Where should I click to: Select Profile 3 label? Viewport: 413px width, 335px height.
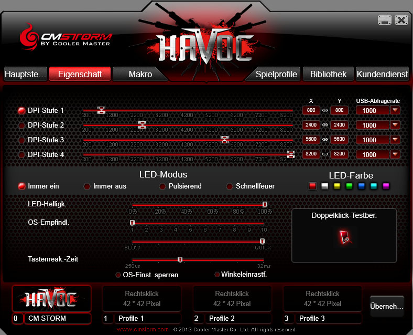(328, 318)
